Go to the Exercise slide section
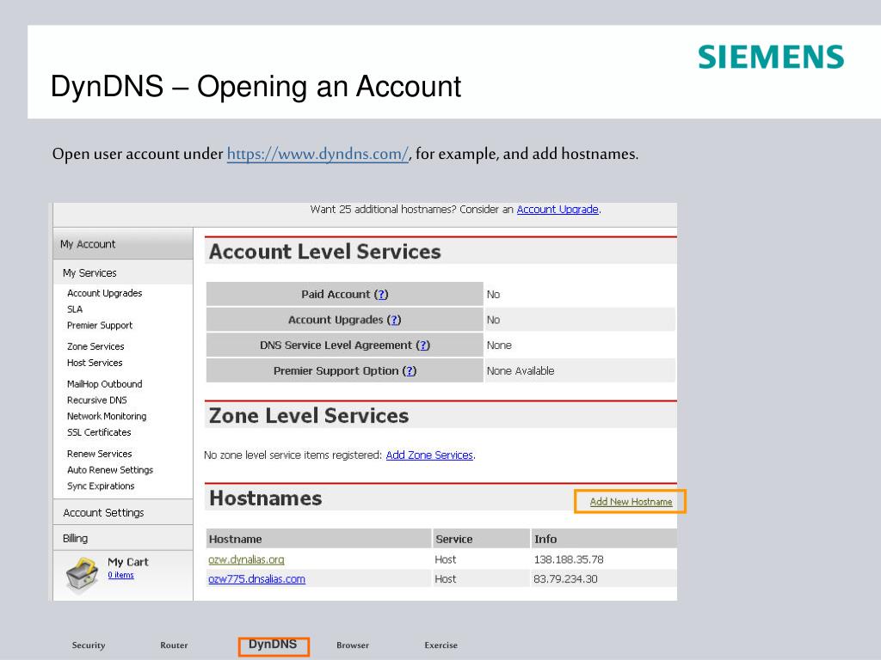 coord(441,645)
